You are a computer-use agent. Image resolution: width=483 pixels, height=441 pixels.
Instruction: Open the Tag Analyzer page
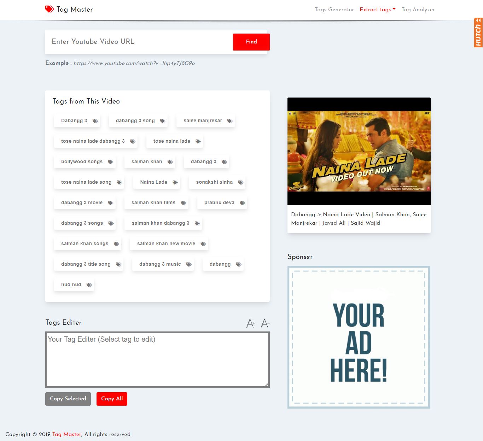click(x=418, y=10)
